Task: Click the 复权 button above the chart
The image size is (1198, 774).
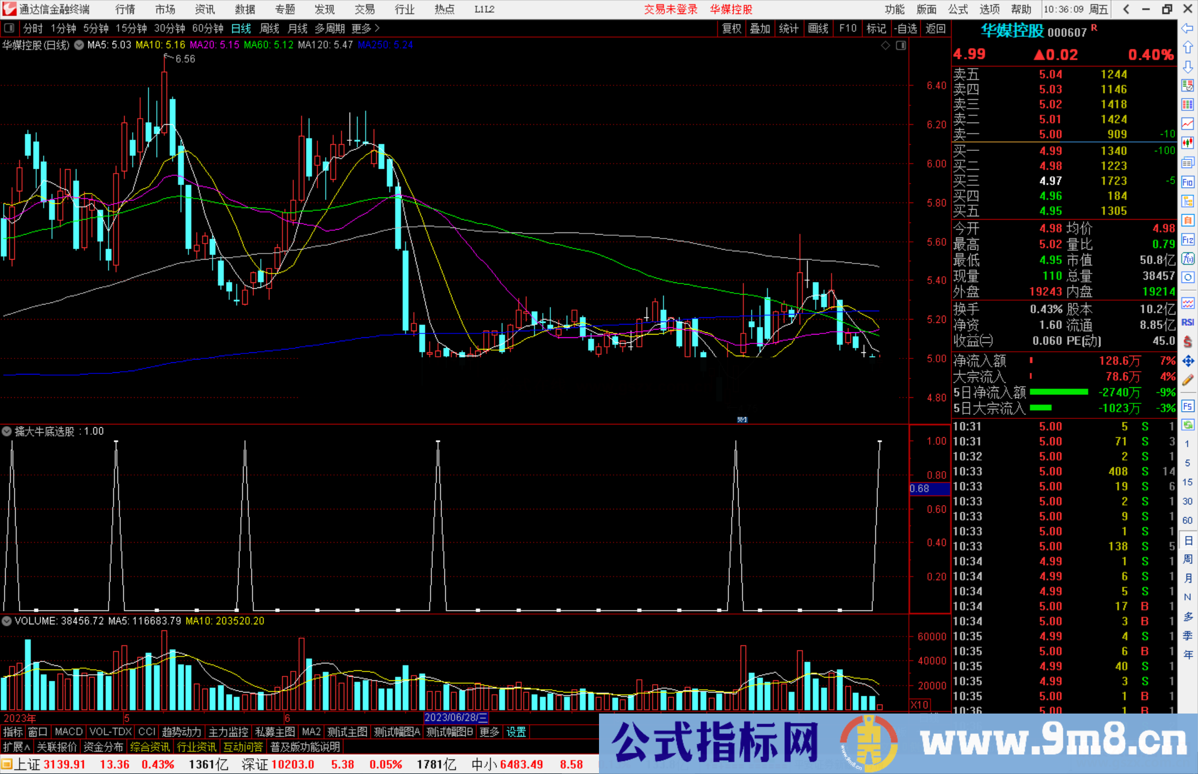Action: [732, 28]
